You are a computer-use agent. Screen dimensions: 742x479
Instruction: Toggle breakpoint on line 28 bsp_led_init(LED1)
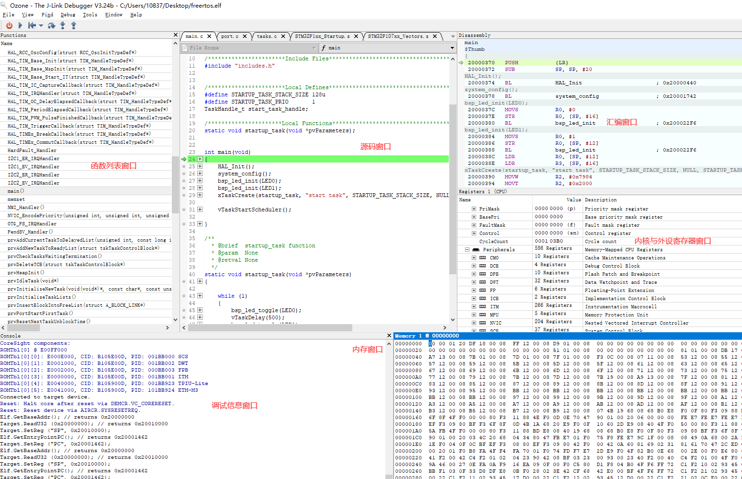tap(184, 188)
